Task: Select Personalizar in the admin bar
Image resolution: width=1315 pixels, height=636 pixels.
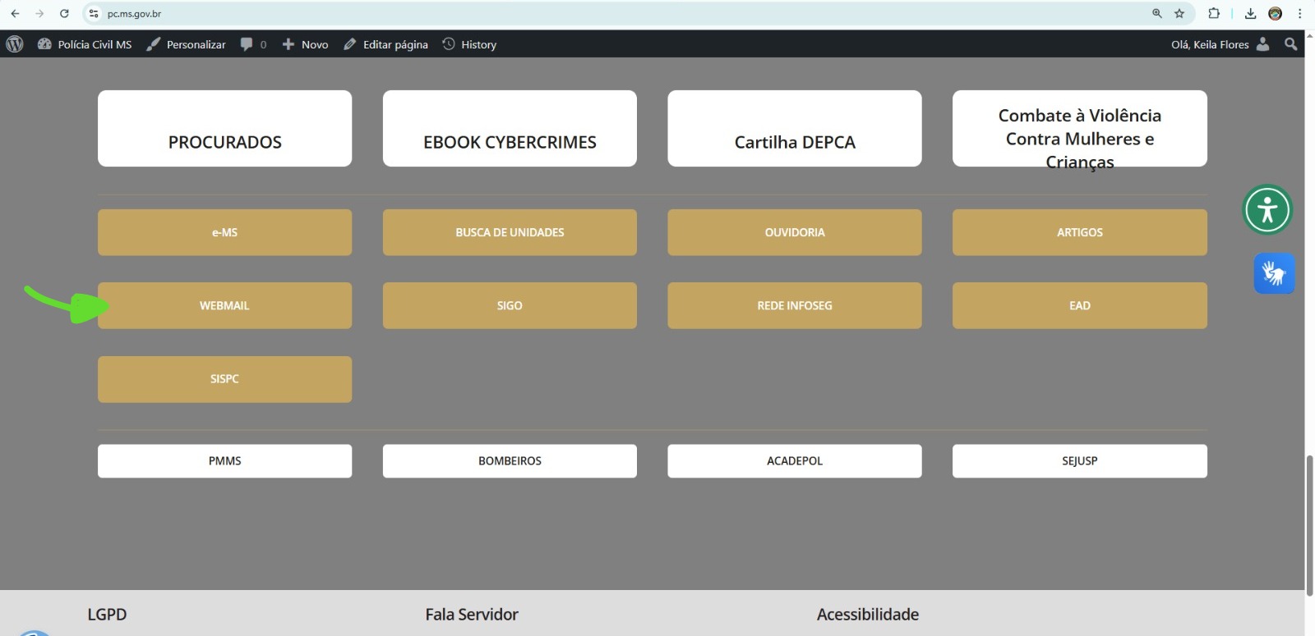Action: tap(187, 44)
